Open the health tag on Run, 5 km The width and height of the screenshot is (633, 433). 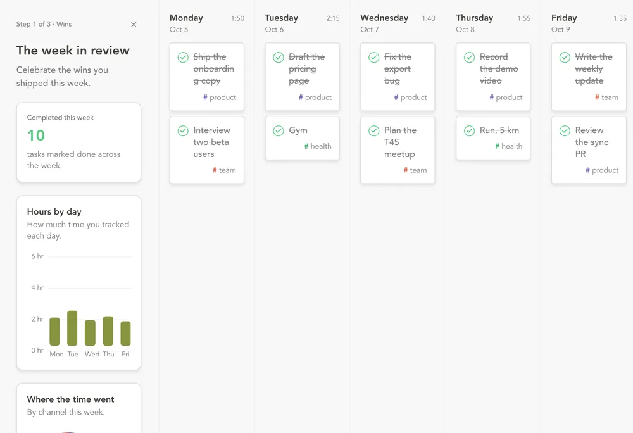(509, 146)
